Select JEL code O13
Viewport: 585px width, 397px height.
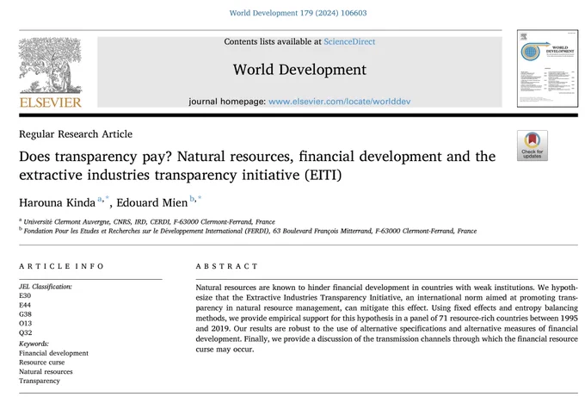click(x=25, y=324)
